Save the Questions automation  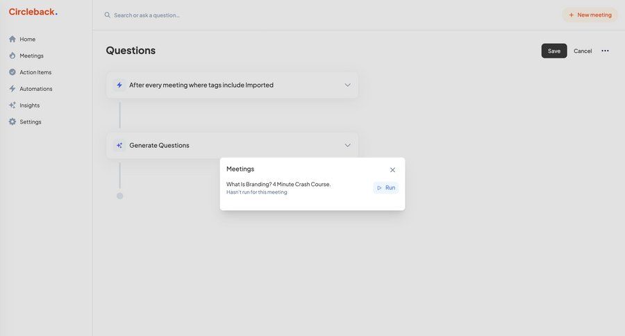tap(553, 51)
